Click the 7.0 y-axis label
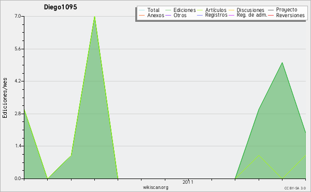 coord(18,16)
